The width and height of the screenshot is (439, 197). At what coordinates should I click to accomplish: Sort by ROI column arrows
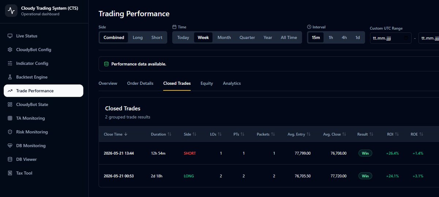click(x=397, y=134)
